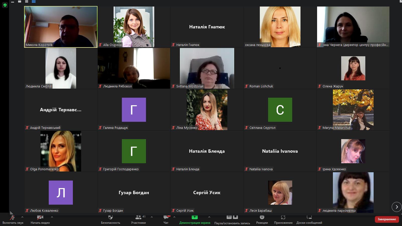Go to the next page of participants
The height and width of the screenshot is (226, 402).
pyautogui.click(x=397, y=207)
